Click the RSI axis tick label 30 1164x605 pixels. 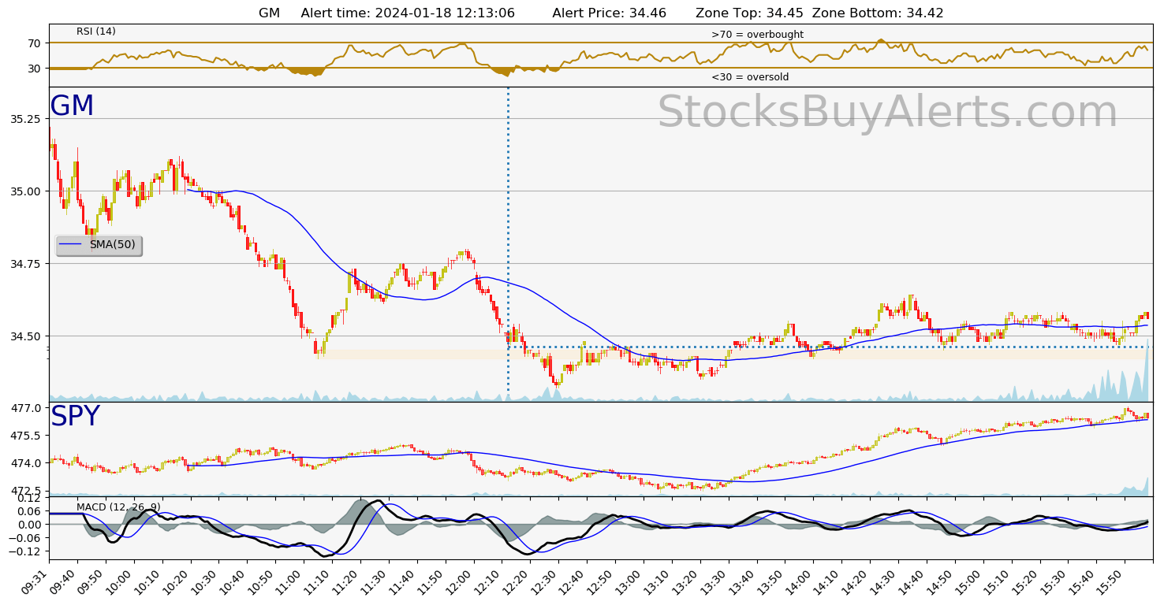pos(34,69)
